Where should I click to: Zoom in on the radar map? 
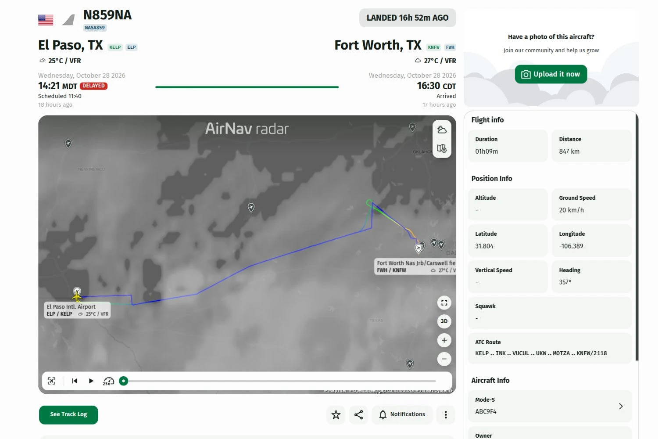[444, 340]
